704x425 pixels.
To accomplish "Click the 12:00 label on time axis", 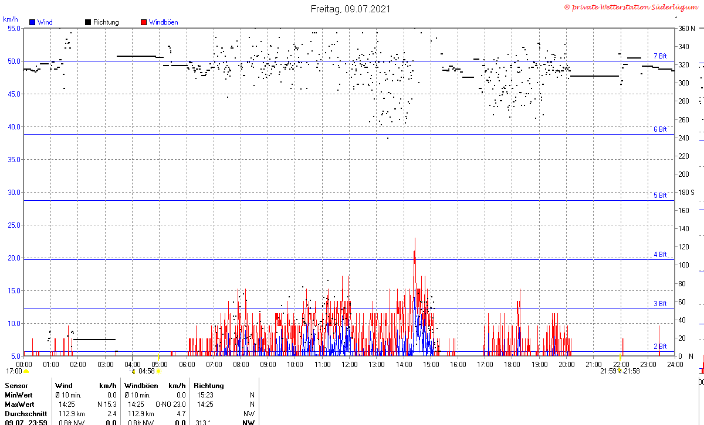I will pos(349,364).
